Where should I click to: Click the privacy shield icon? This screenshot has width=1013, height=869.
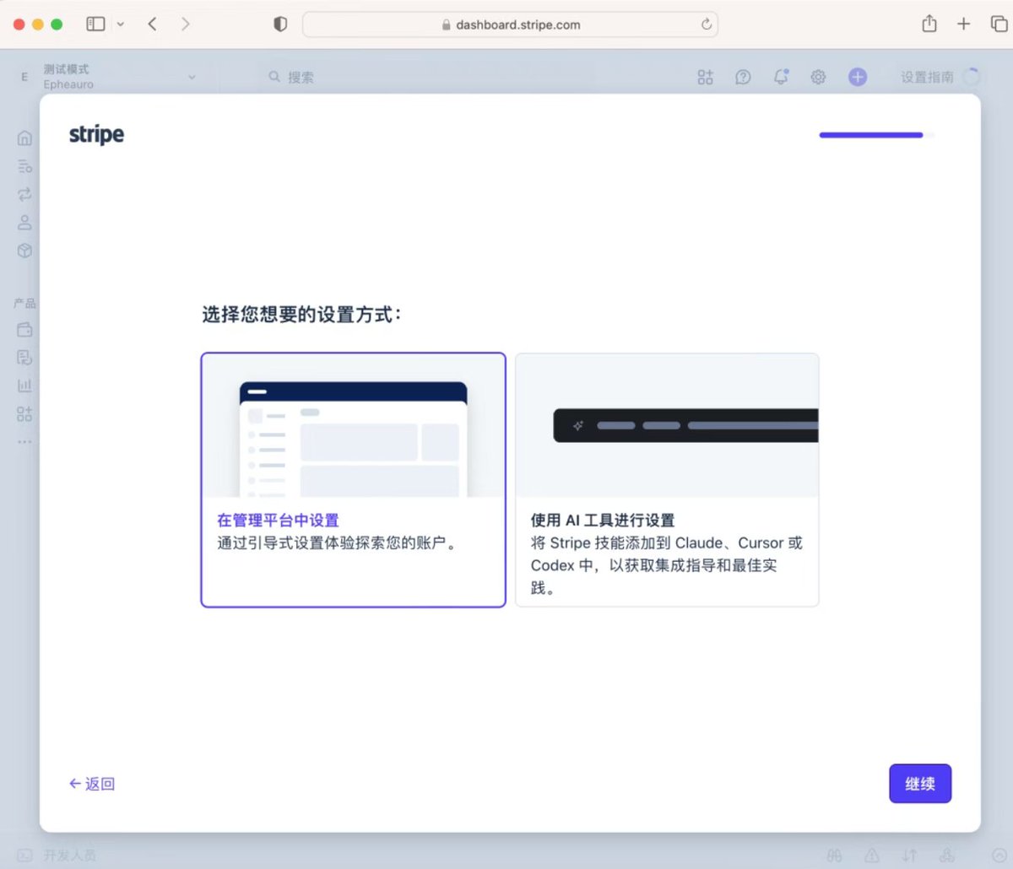(x=281, y=24)
